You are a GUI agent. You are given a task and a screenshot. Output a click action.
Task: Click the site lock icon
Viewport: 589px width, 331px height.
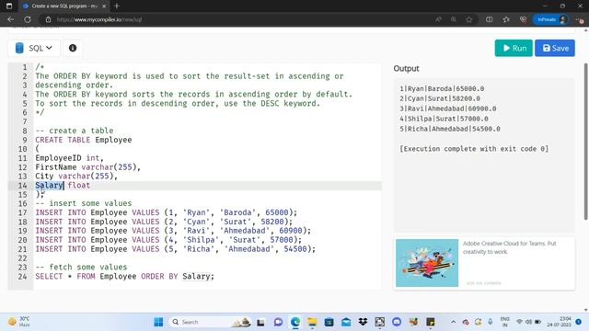pos(49,19)
